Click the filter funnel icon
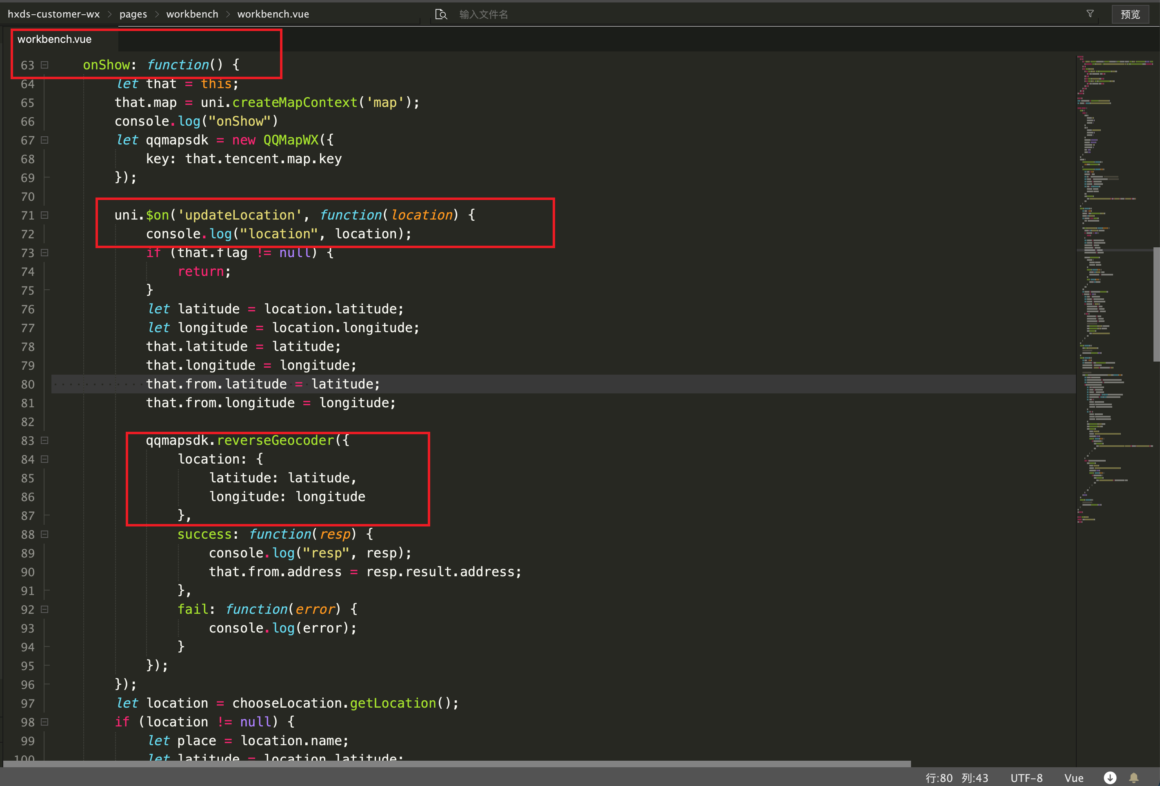 pyautogui.click(x=1090, y=14)
